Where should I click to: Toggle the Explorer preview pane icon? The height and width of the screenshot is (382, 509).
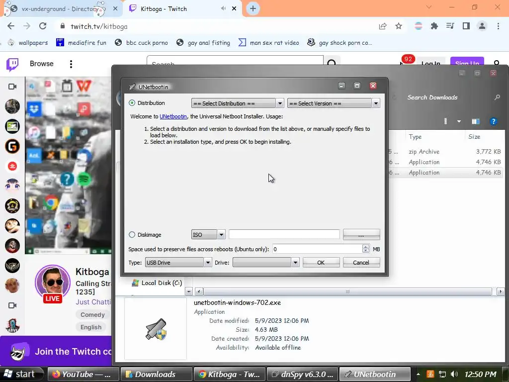pyautogui.click(x=476, y=121)
